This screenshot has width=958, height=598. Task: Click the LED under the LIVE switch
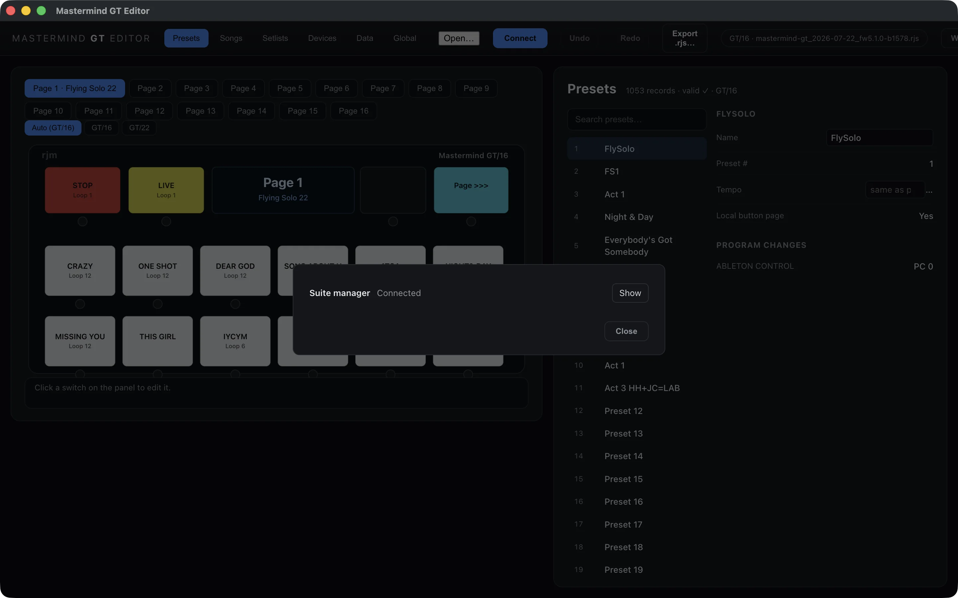[166, 222]
